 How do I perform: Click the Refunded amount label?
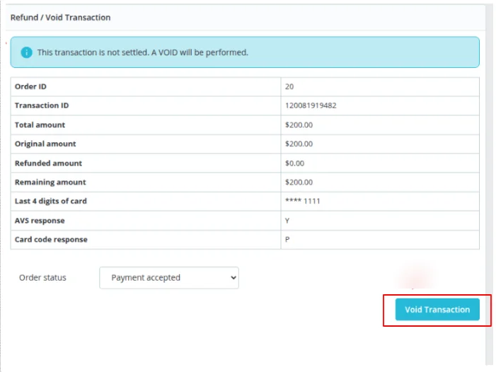48,163
